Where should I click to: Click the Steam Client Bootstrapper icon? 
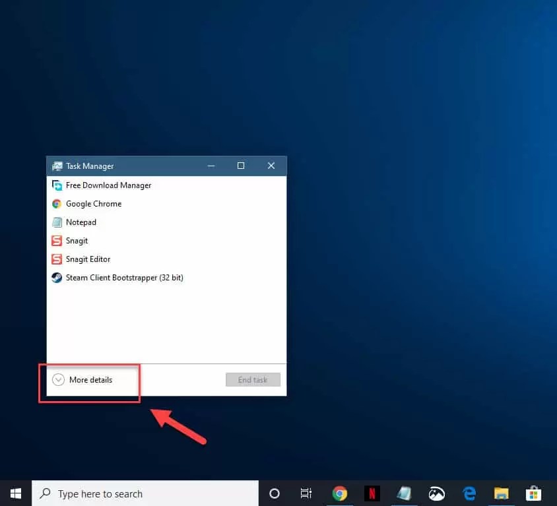[57, 278]
